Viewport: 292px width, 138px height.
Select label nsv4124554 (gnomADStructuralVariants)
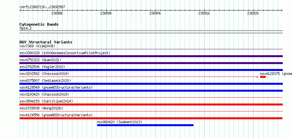(x=56, y=115)
